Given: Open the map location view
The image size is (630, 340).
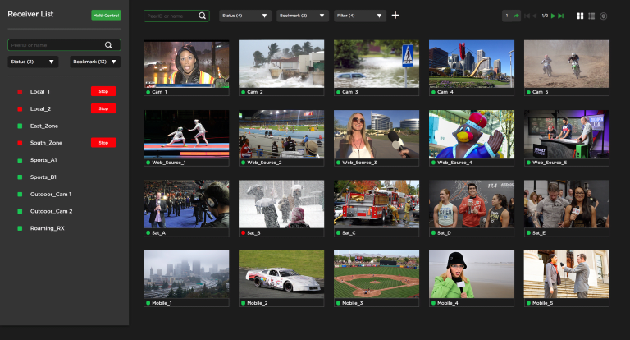Looking at the screenshot, I should tap(604, 16).
